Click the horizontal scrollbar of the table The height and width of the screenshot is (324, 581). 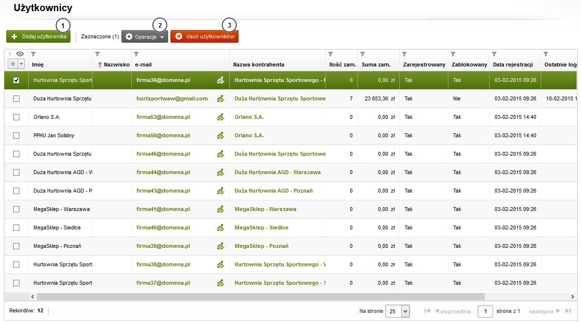[x=260, y=296]
